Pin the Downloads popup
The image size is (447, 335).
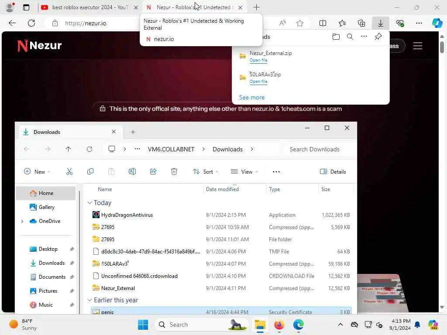click(x=378, y=37)
